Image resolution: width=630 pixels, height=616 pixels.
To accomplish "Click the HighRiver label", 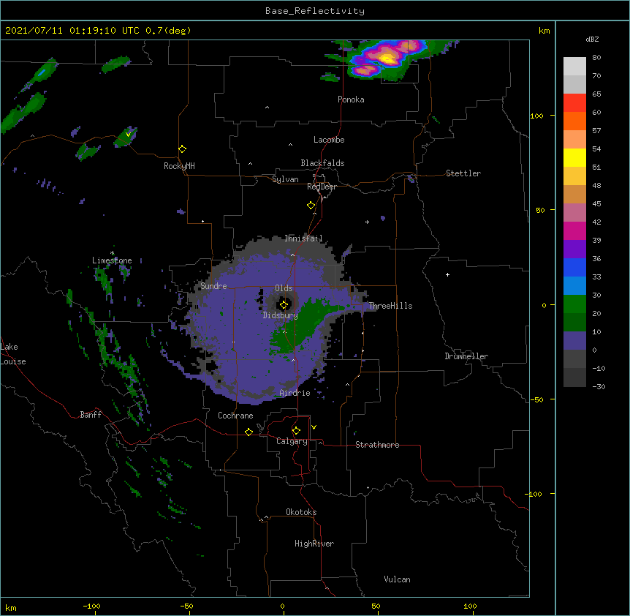I will 314,544.
